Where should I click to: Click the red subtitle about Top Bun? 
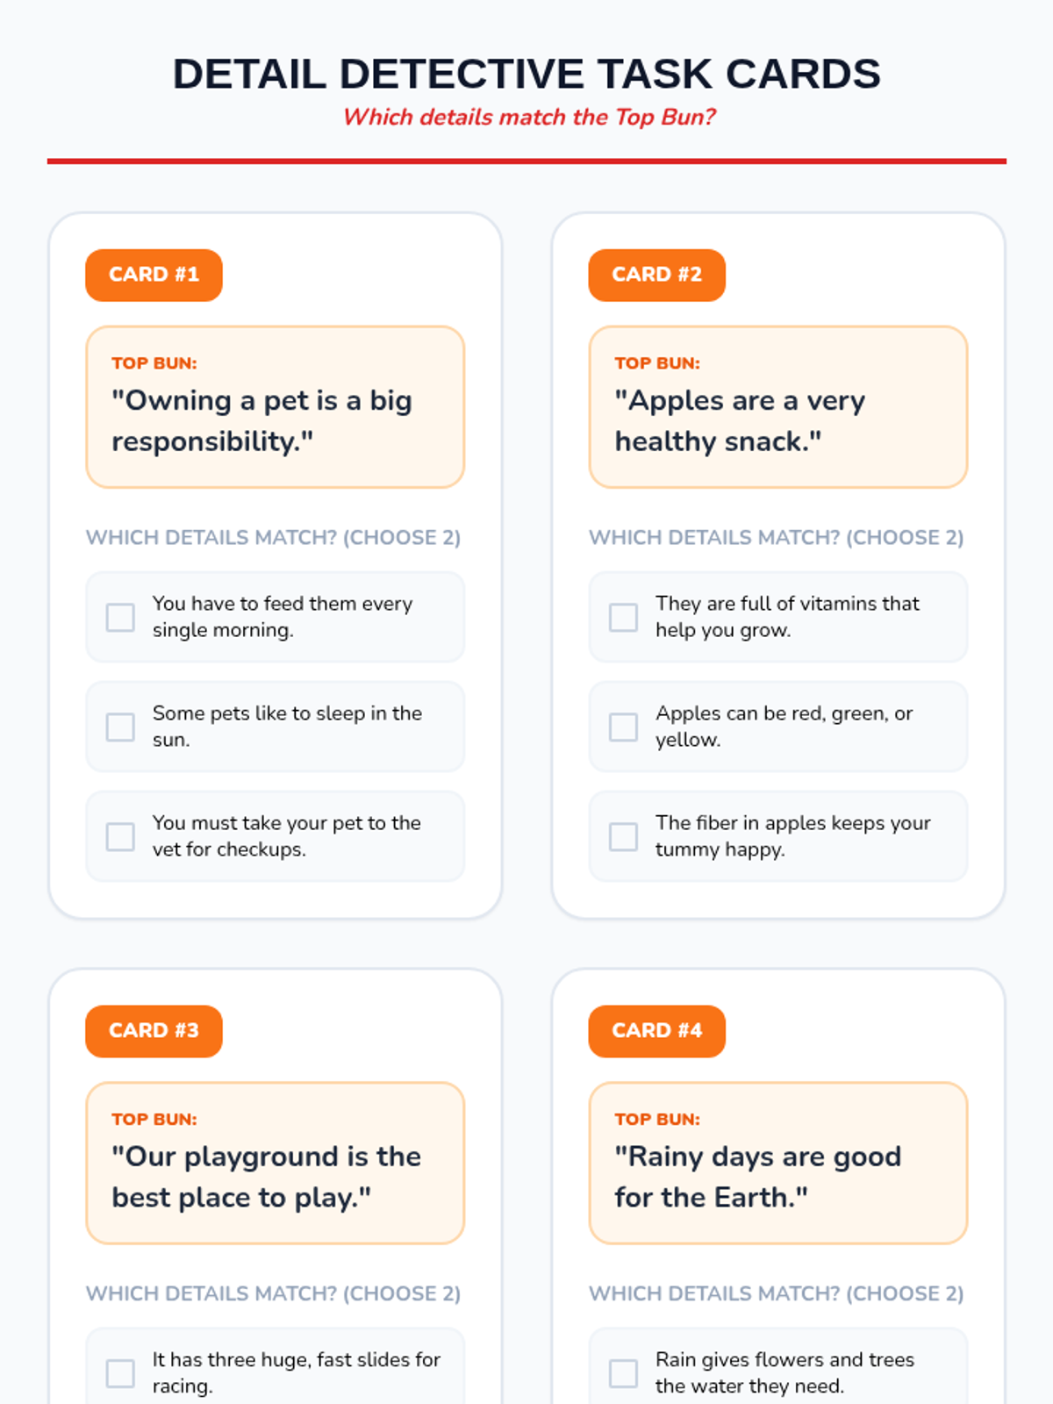[x=529, y=118]
